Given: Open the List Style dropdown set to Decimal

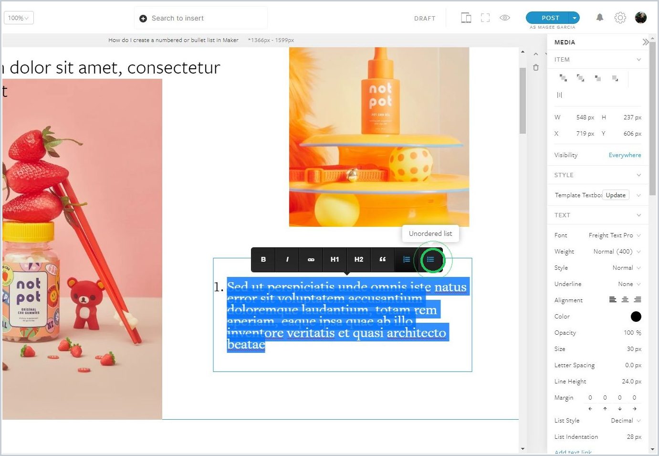Looking at the screenshot, I should [x=626, y=421].
